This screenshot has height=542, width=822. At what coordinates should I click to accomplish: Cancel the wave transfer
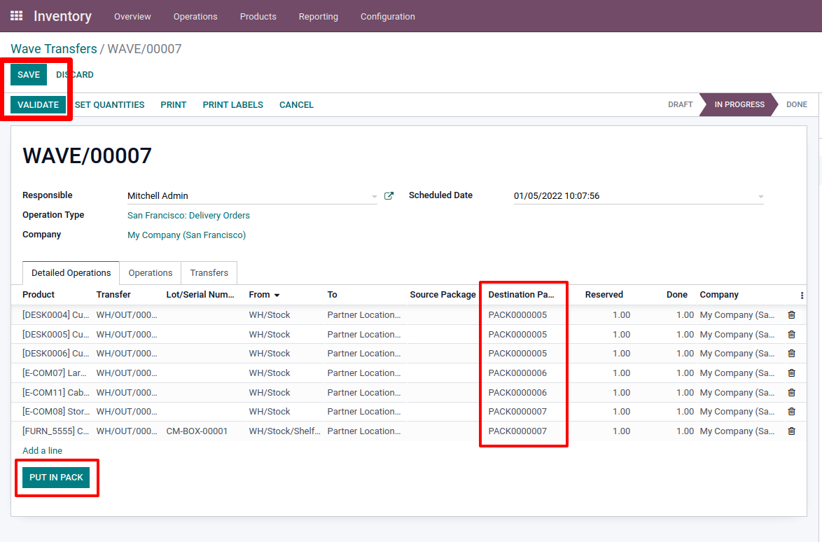click(296, 105)
